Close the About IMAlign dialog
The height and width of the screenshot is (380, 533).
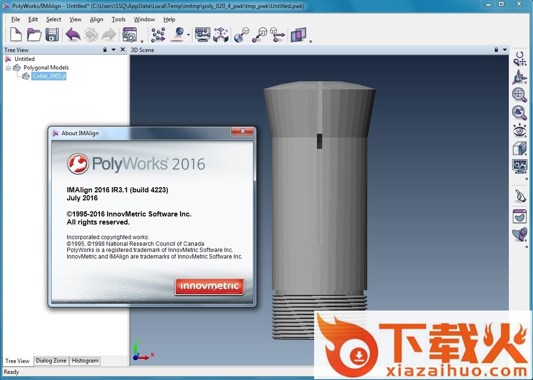pyautogui.click(x=243, y=131)
